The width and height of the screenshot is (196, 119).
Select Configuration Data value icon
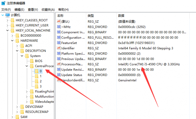(59, 38)
